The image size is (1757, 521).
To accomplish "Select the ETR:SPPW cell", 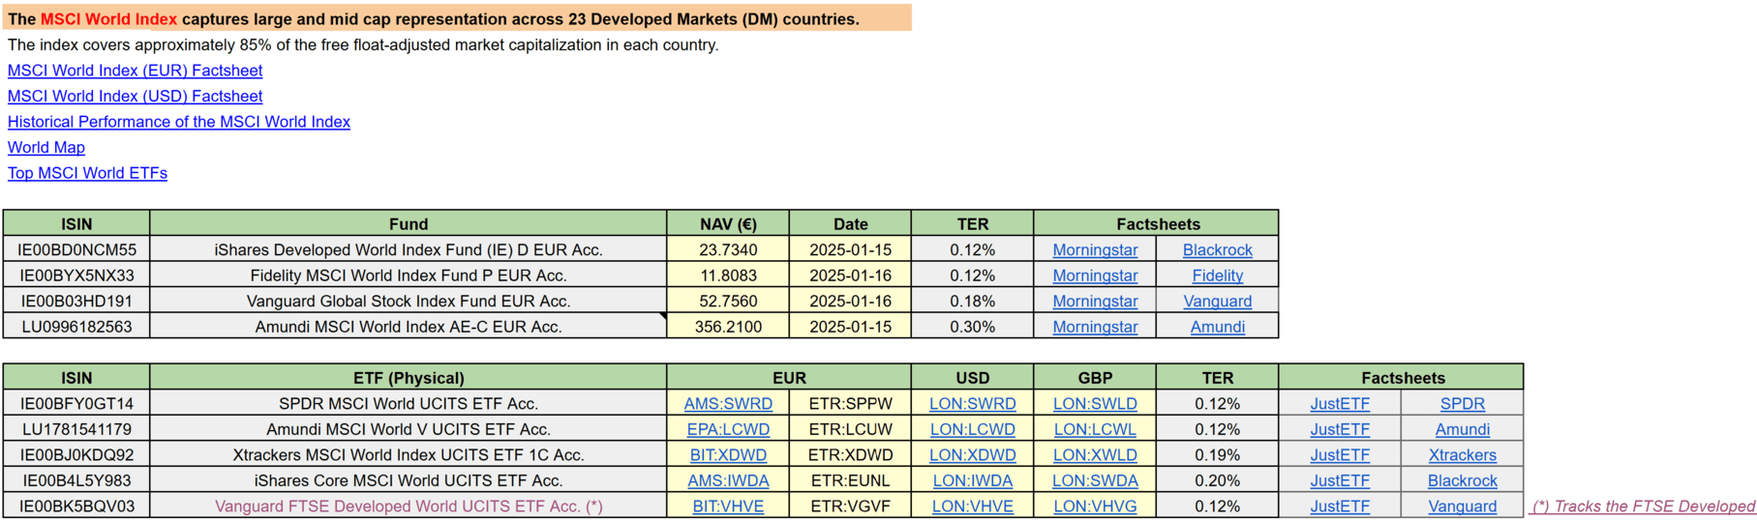I will [x=850, y=403].
